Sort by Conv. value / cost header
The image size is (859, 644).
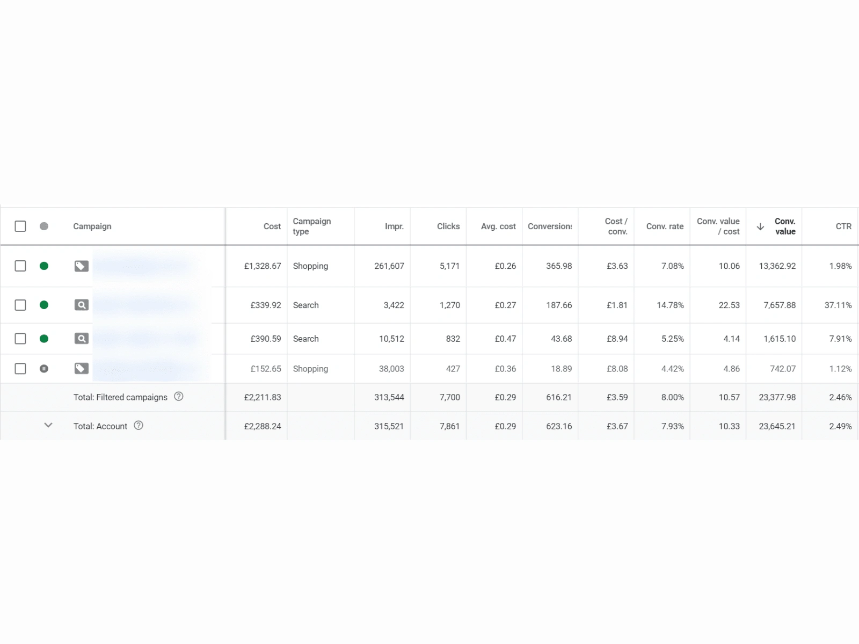coord(718,226)
